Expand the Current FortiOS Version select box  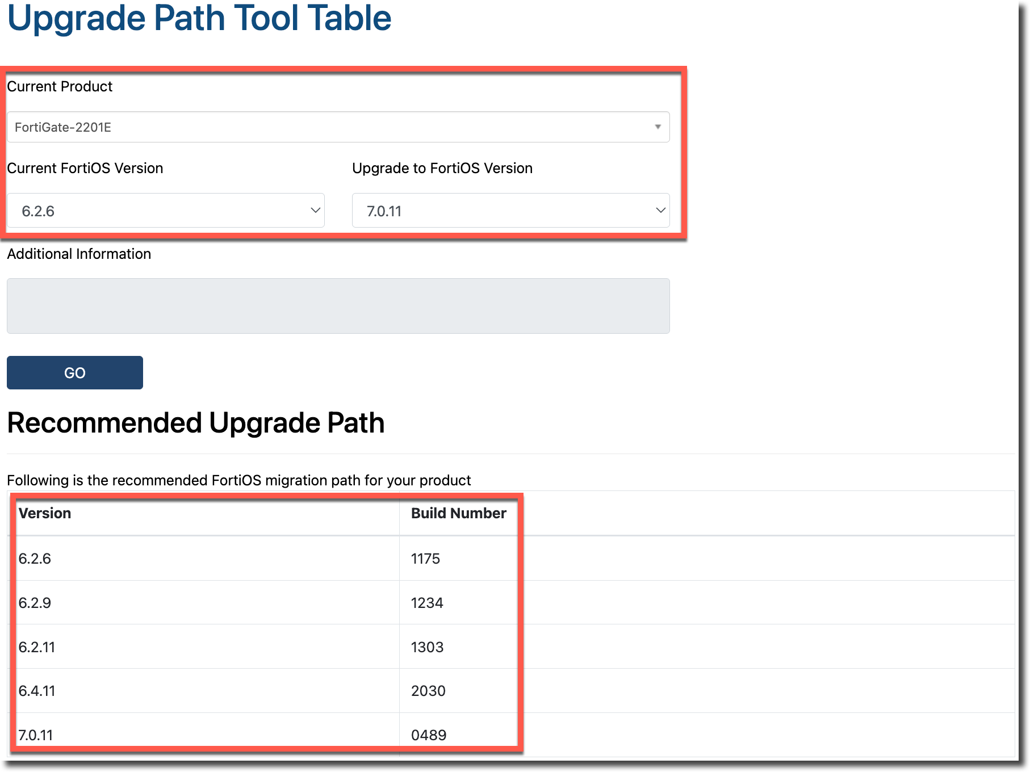coord(165,211)
